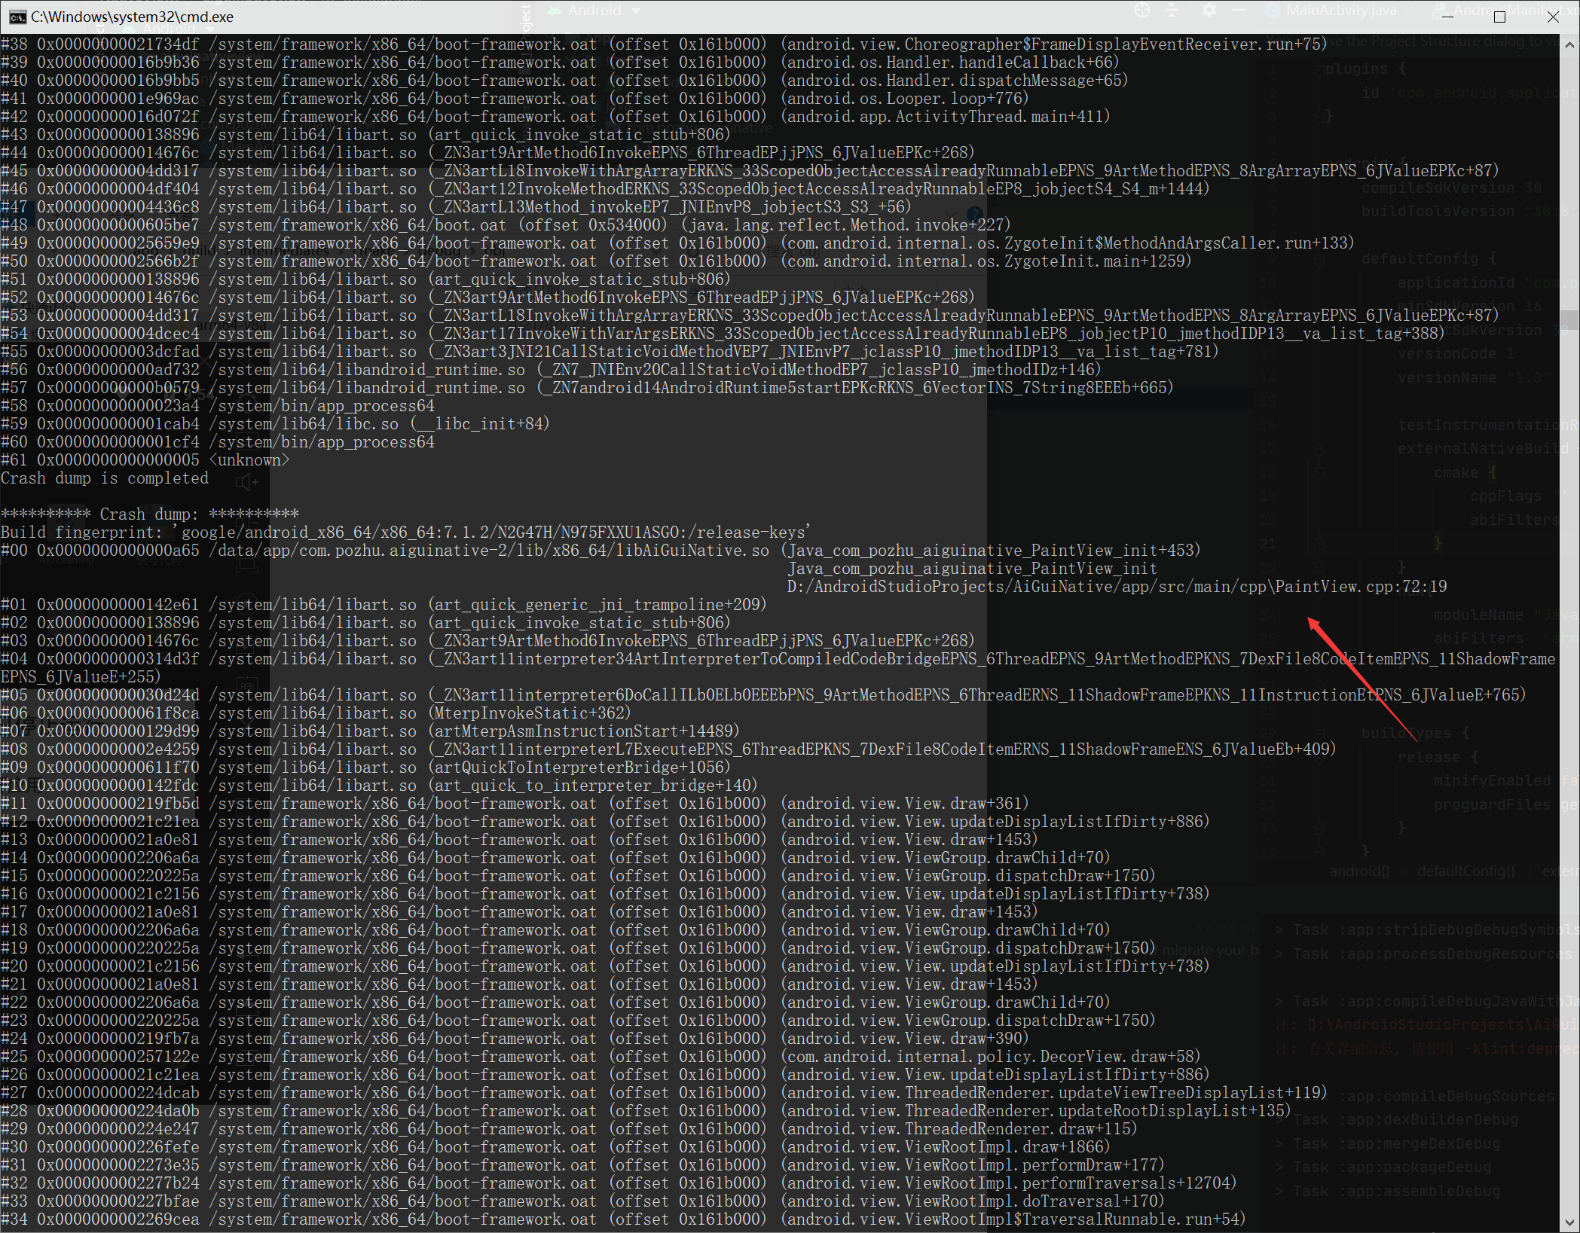Click frame #30 ViewRootImpl.draw+1866
1580x1233 pixels.
click(x=555, y=1147)
